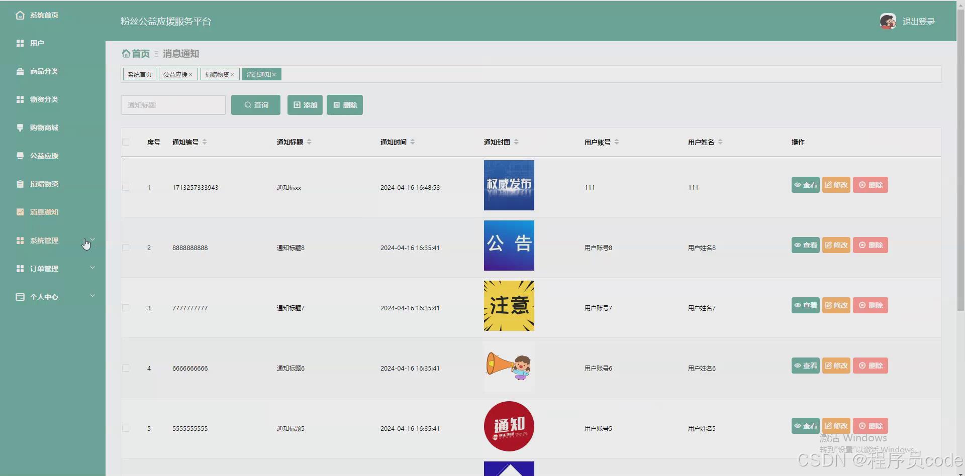Sort by 用户姓名 column arrows
Image resolution: width=965 pixels, height=476 pixels.
[x=720, y=142]
